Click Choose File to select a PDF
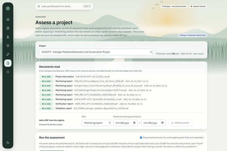The width and height of the screenshot is (227, 151). (x=44, y=124)
